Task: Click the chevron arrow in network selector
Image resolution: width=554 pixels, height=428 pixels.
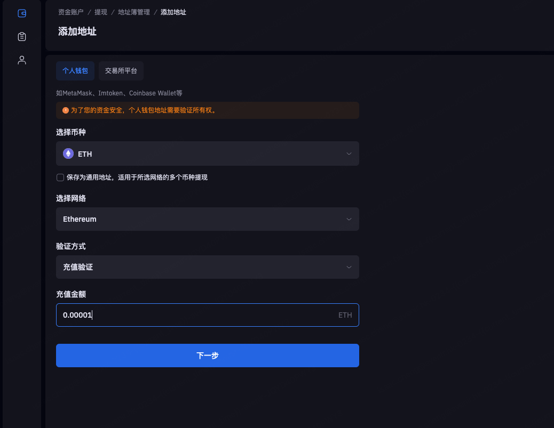Action: 349,219
